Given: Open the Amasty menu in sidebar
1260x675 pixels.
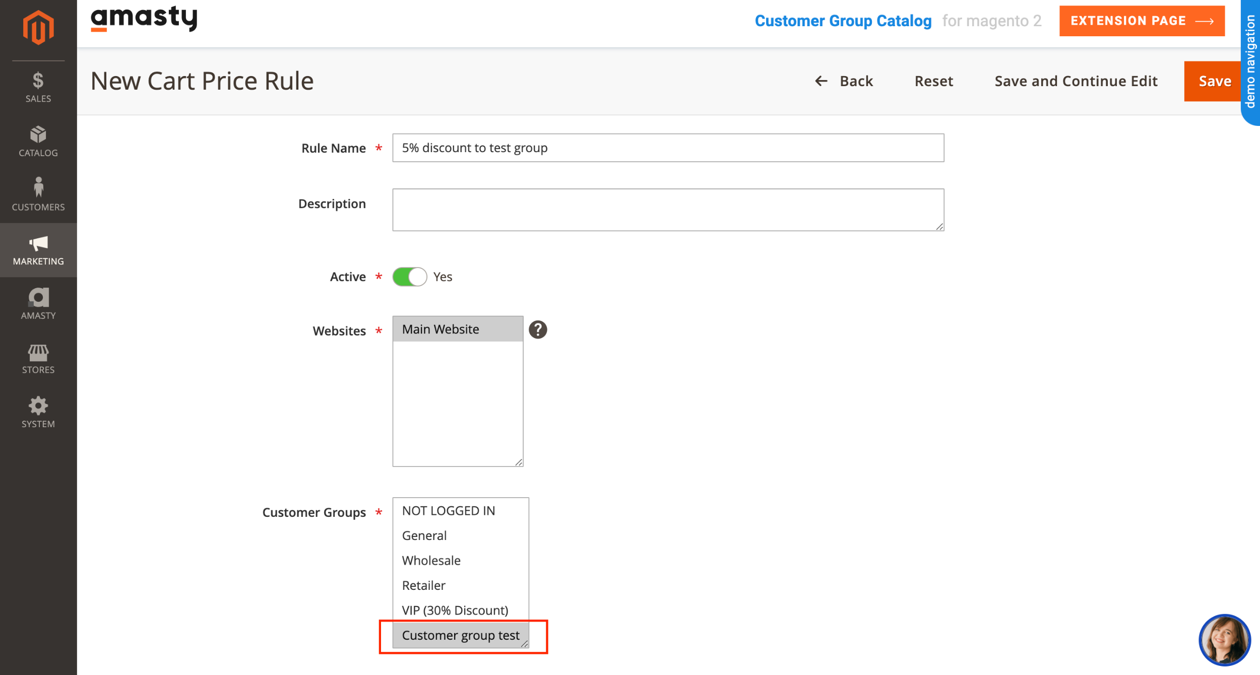Looking at the screenshot, I should tap(38, 302).
